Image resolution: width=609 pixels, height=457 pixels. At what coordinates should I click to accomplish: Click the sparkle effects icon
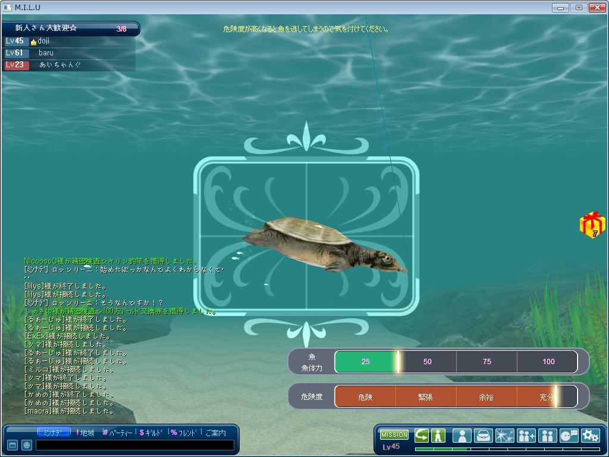tap(504, 436)
